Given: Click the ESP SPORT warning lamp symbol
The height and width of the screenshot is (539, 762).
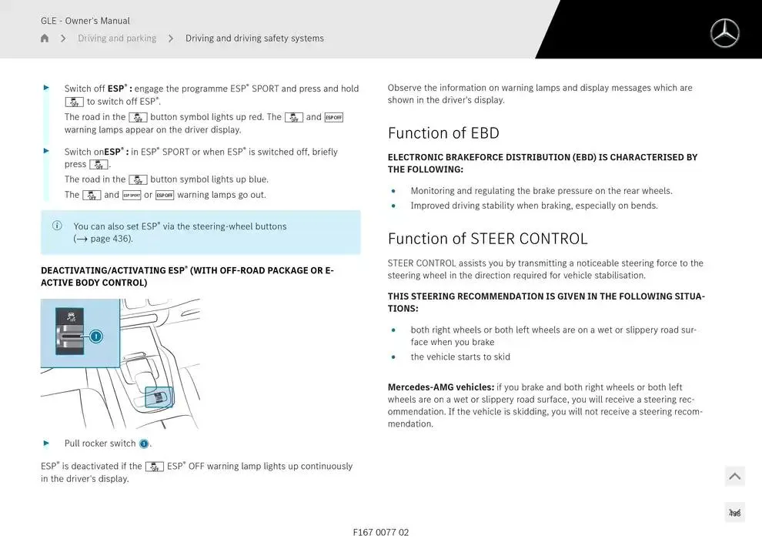Looking at the screenshot, I should pyautogui.click(x=132, y=195).
